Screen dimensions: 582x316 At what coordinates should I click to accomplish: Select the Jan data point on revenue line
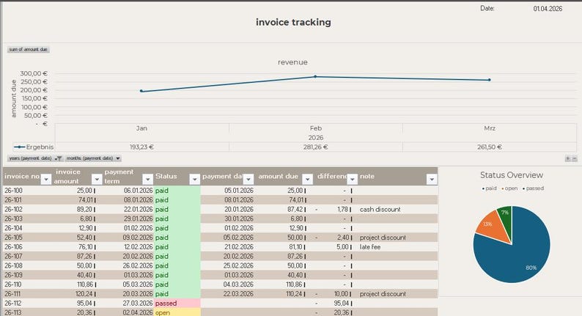pos(141,91)
